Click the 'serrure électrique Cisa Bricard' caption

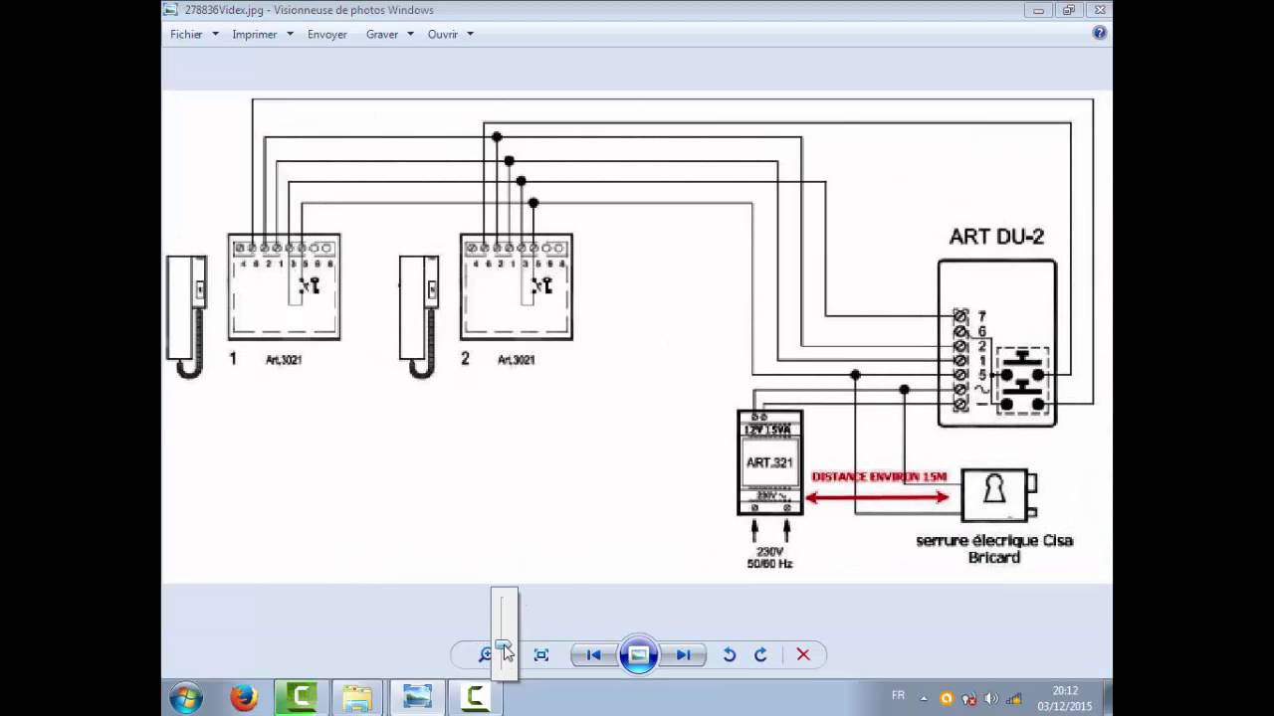[994, 549]
